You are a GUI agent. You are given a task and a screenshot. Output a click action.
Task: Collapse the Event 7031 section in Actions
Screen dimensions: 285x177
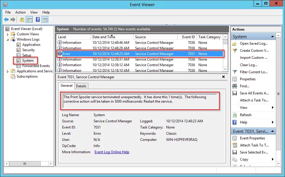pyautogui.click(x=272, y=131)
